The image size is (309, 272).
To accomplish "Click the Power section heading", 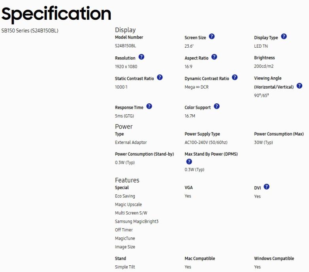I will [124, 127].
